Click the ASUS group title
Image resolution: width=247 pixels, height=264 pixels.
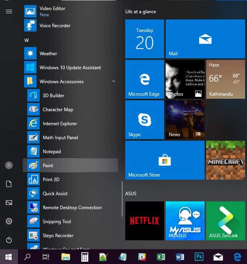pyautogui.click(x=131, y=194)
